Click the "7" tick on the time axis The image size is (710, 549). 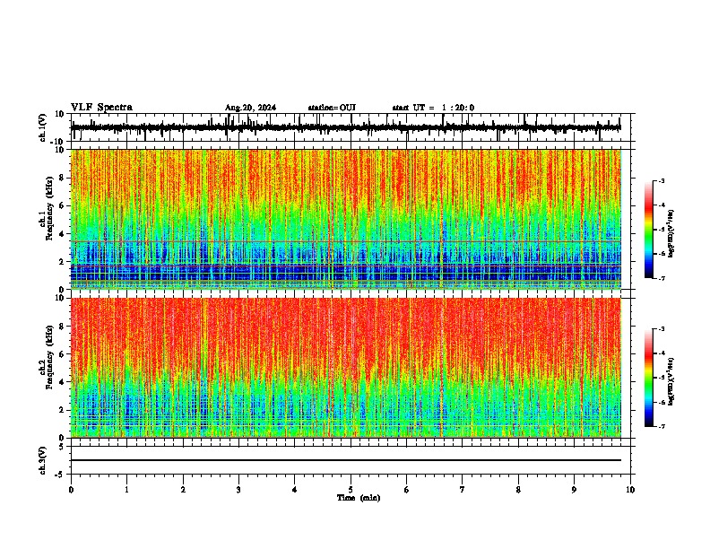463,490
